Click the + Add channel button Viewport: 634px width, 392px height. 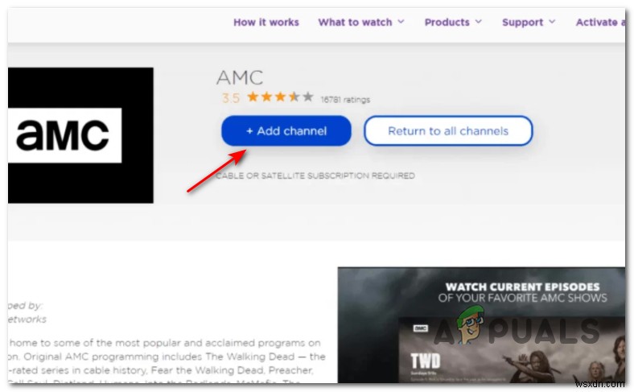tap(286, 130)
